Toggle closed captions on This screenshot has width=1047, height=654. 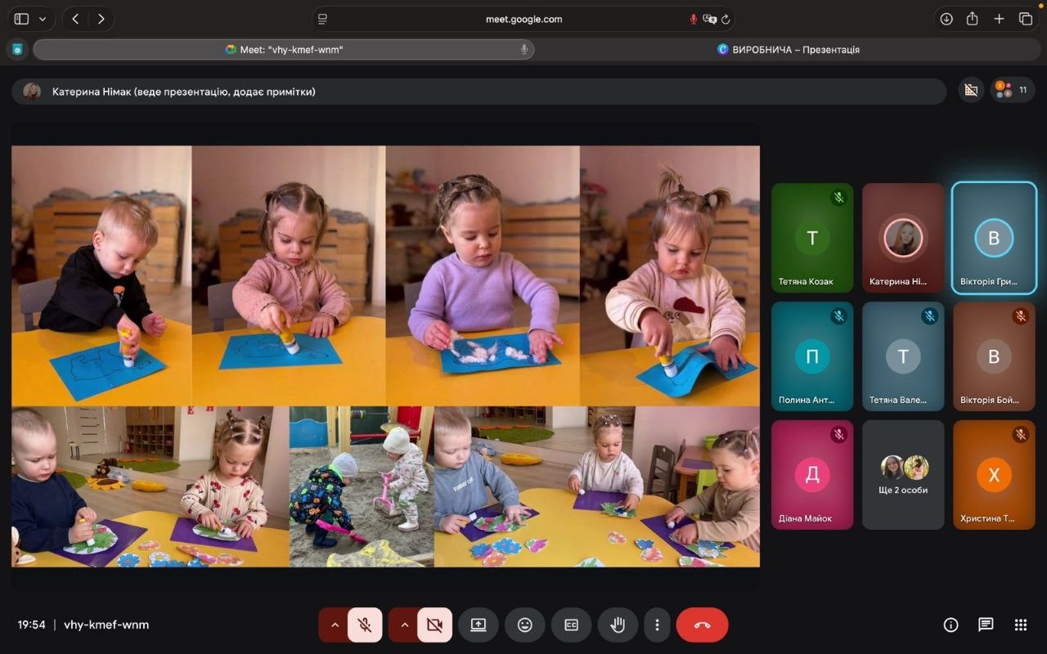[571, 625]
